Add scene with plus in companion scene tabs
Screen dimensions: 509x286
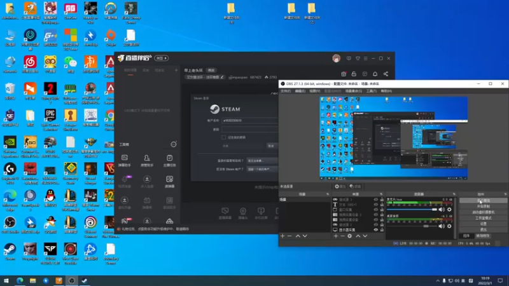pos(176,70)
